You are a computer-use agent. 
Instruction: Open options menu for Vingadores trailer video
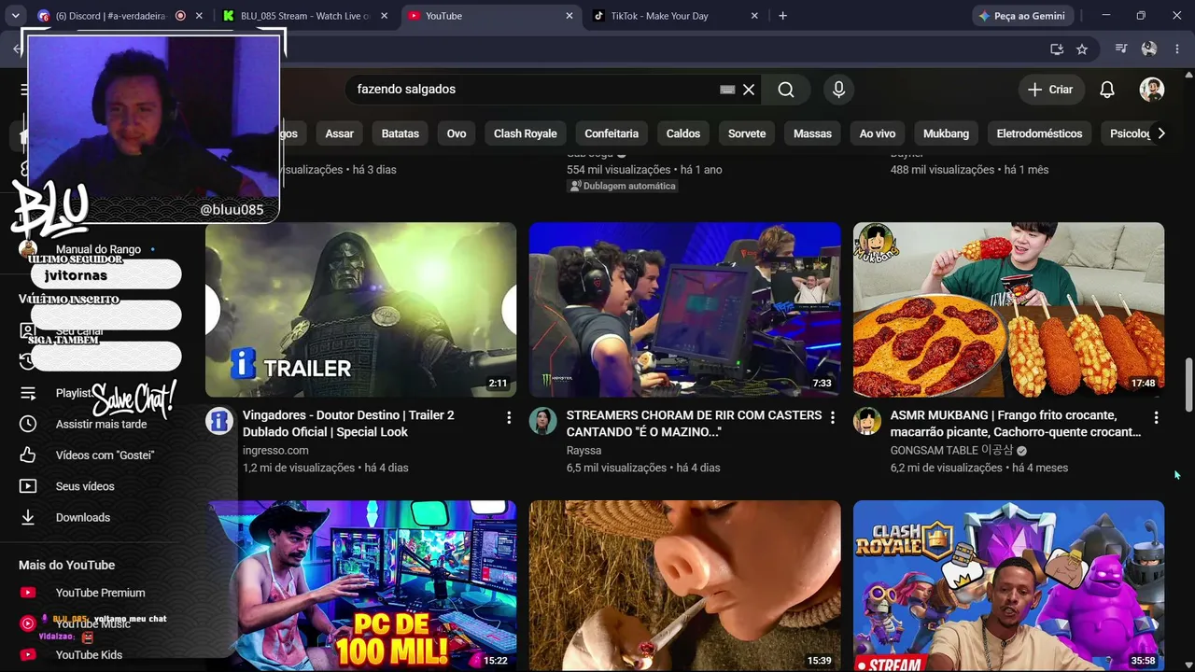tap(509, 417)
